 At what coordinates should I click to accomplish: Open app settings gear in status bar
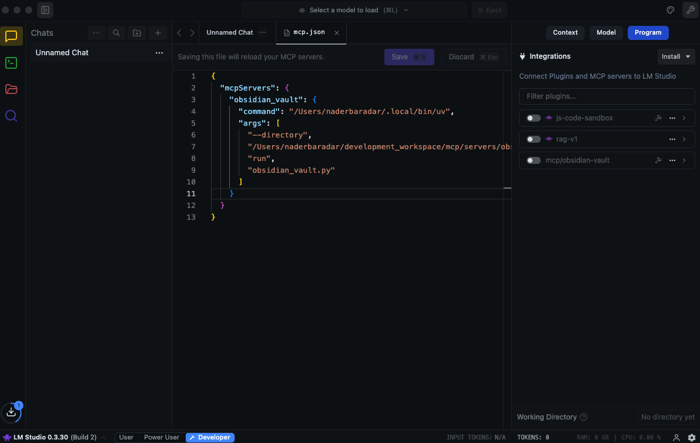pos(692,437)
